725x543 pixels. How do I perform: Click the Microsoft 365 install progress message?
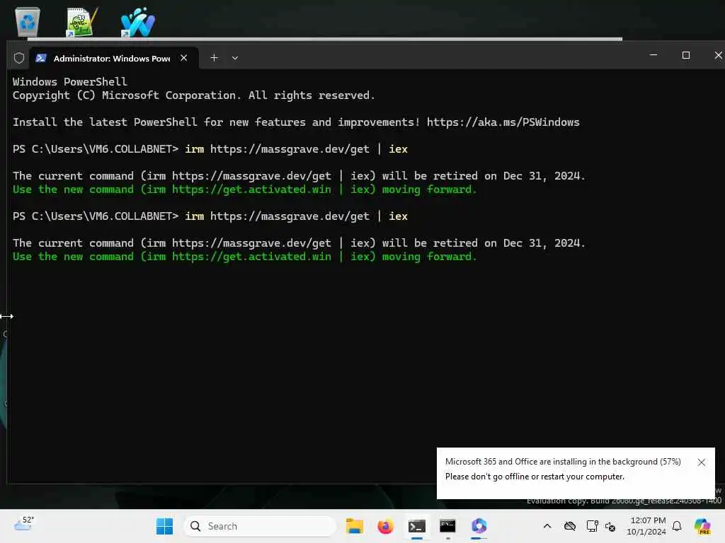[563, 462]
